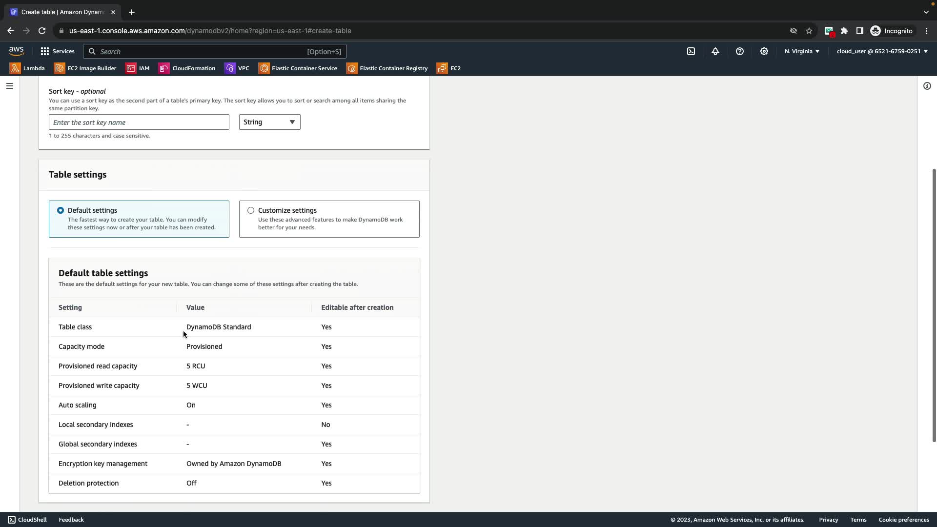
Task: Expand the left hamburger navigation menu
Action: pyautogui.click(x=10, y=86)
